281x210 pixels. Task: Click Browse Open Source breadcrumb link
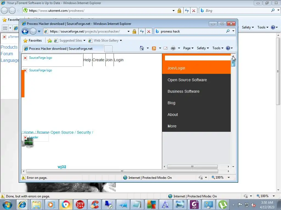click(x=55, y=132)
